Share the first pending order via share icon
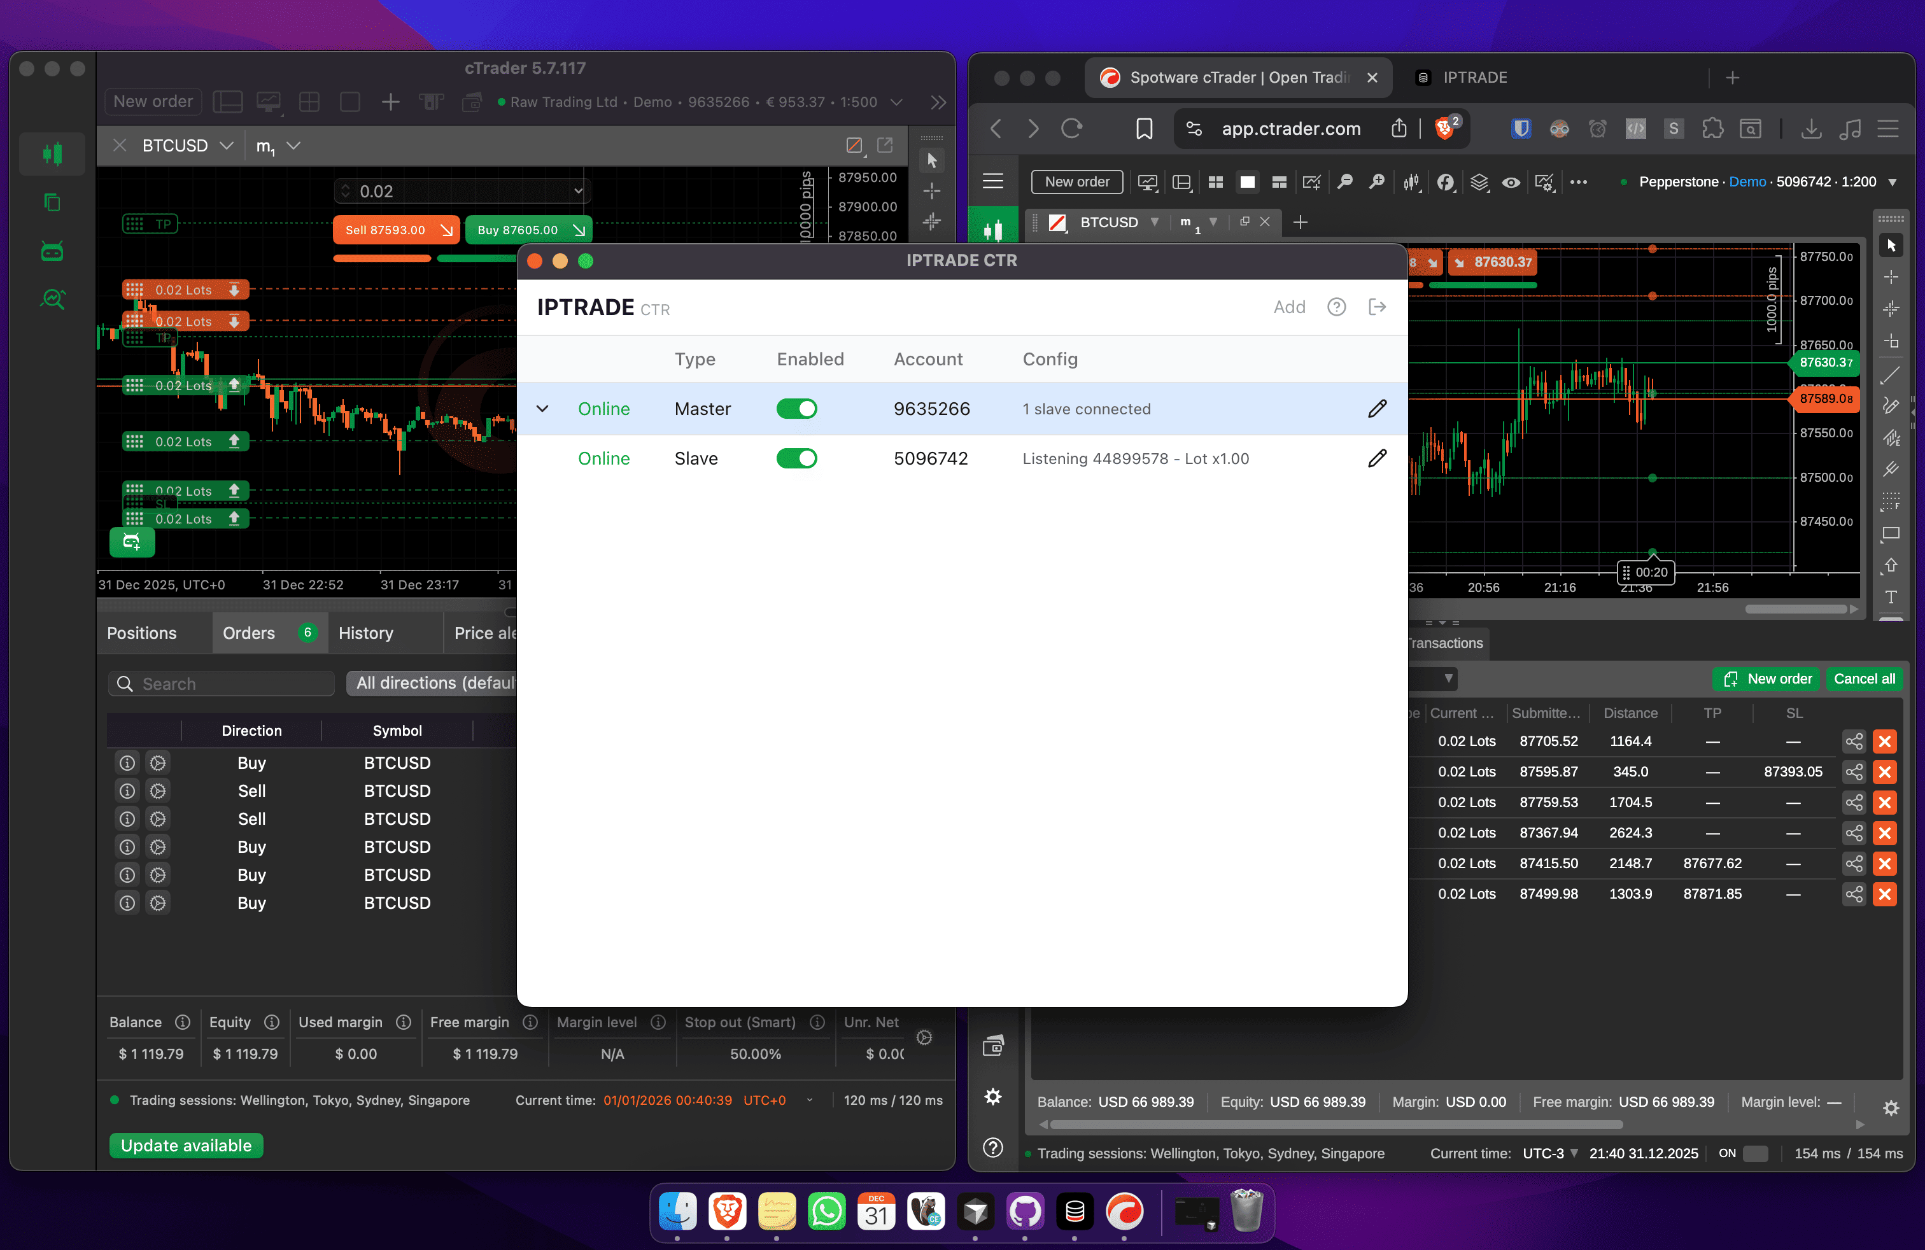Viewport: 1925px width, 1250px height. (1853, 741)
